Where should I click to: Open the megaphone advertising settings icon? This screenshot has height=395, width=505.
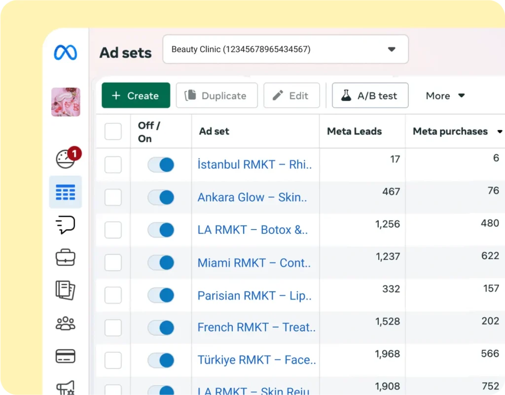pyautogui.click(x=66, y=387)
